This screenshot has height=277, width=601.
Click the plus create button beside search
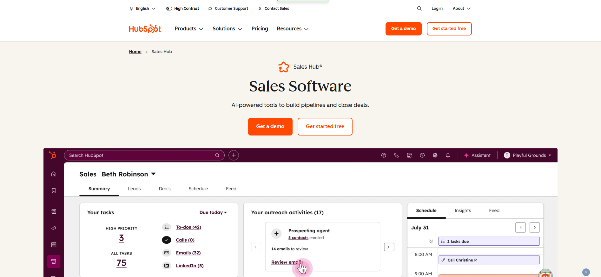234,155
